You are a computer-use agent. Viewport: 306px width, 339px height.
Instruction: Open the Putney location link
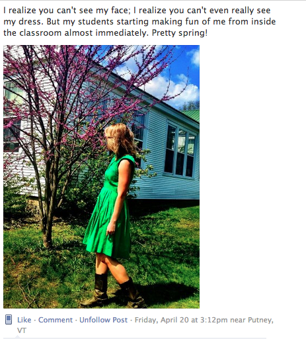pyautogui.click(x=260, y=320)
